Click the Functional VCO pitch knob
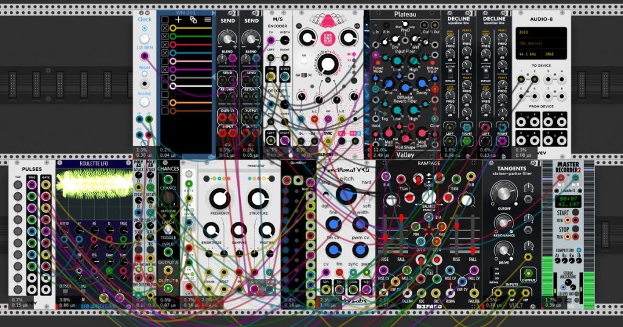The image size is (623, 327). click(x=346, y=194)
